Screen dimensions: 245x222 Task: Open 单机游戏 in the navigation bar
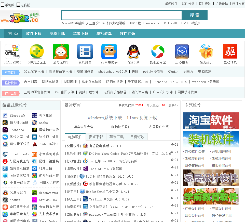click(x=104, y=34)
